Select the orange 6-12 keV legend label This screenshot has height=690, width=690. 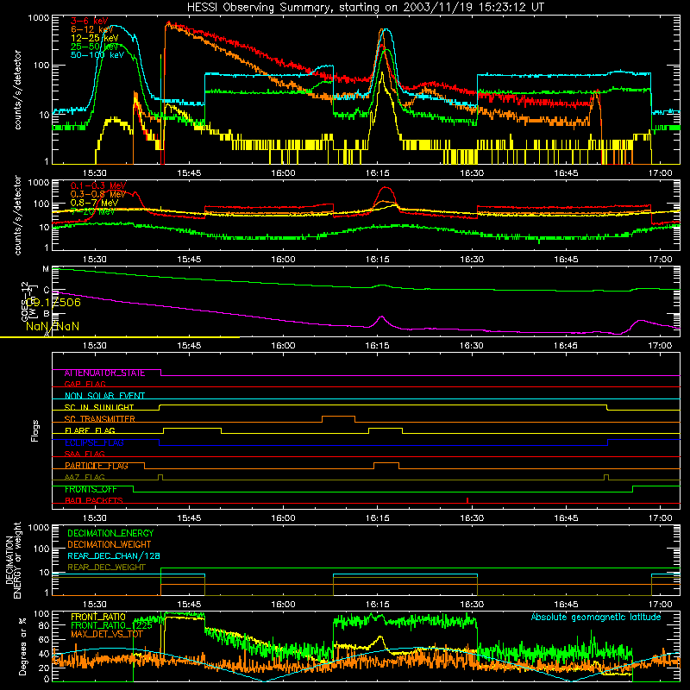point(91,29)
